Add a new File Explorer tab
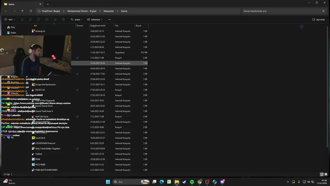Viewport: 330px width, 186px height. [x=48, y=4]
